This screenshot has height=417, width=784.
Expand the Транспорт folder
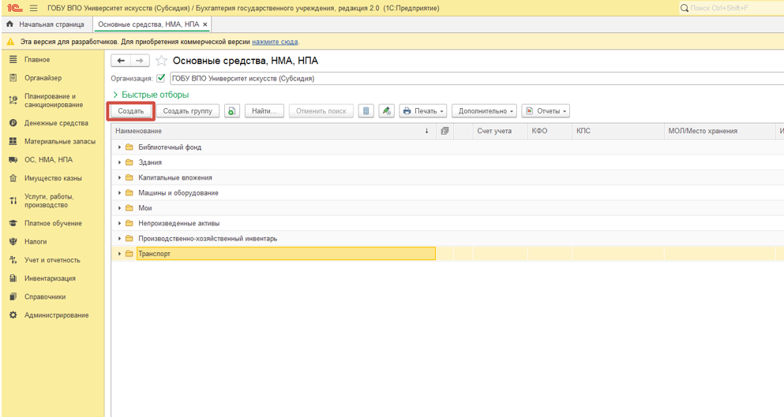pyautogui.click(x=119, y=254)
